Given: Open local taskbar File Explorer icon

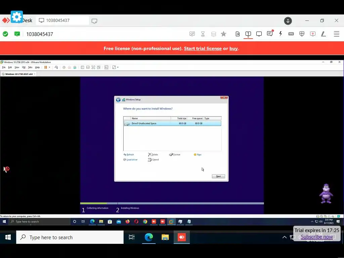Looking at the screenshot, I should pyautogui.click(x=165, y=237).
